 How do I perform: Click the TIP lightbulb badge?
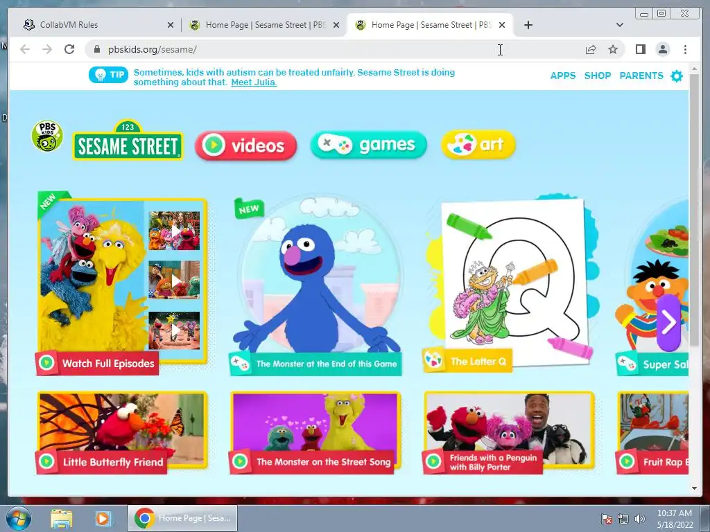[x=108, y=75]
